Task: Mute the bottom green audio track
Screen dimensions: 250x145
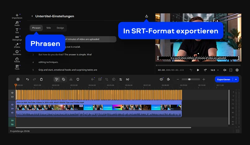Action: click(12, 120)
